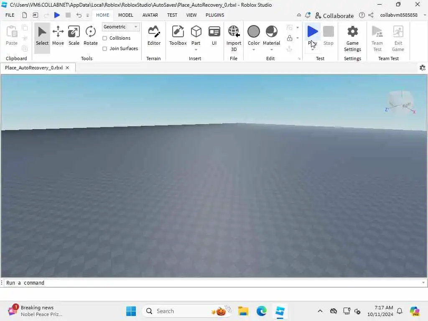Open the AVATAR ribbon tab

pyautogui.click(x=150, y=15)
